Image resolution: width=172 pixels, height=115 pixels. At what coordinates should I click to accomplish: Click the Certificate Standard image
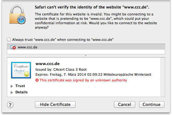21,70
